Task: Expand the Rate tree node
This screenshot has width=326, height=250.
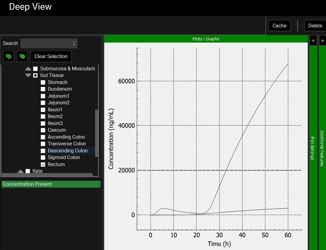Action: (x=21, y=172)
